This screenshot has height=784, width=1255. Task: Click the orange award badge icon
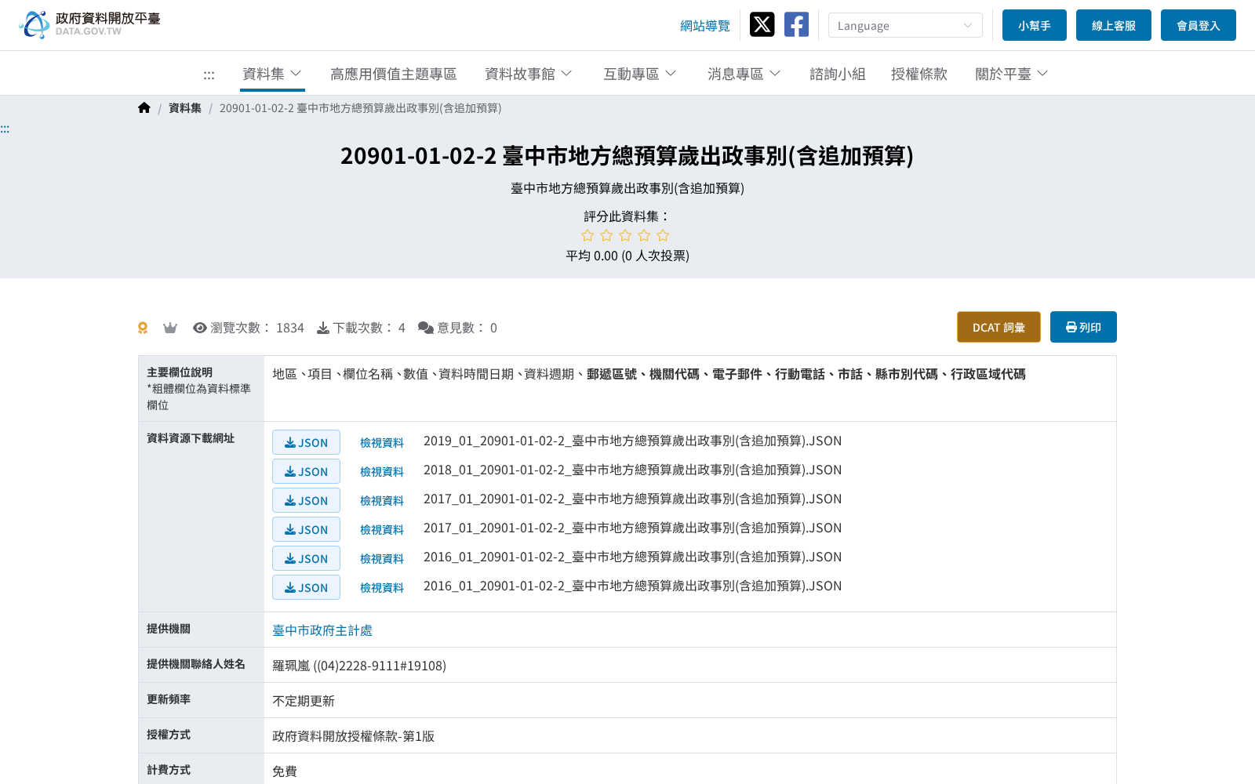coord(143,328)
